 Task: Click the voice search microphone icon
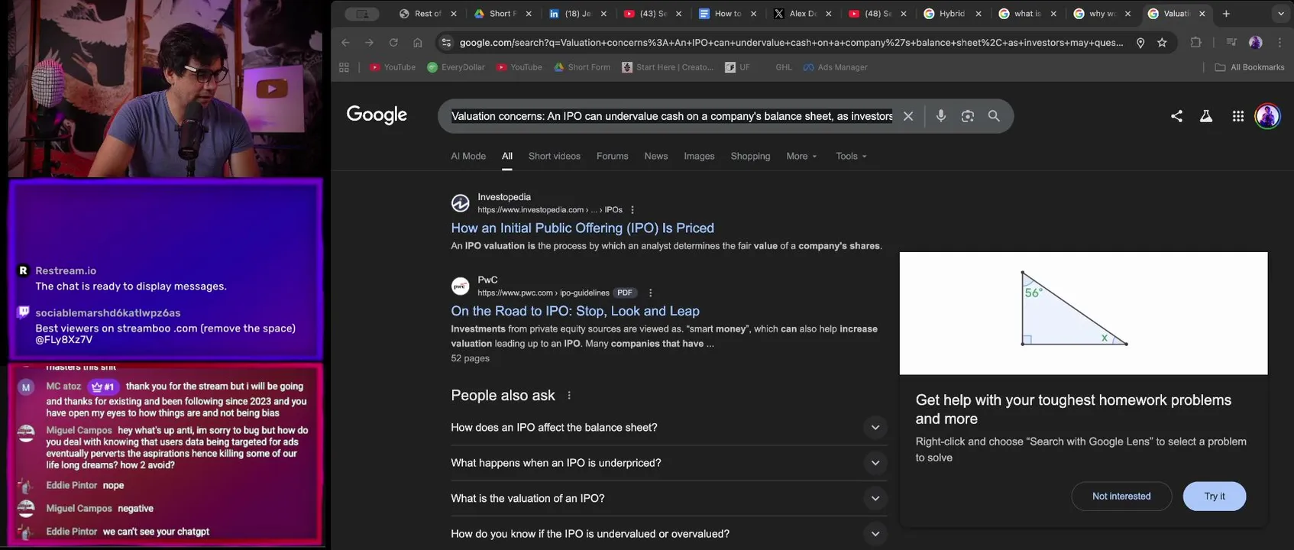941,116
